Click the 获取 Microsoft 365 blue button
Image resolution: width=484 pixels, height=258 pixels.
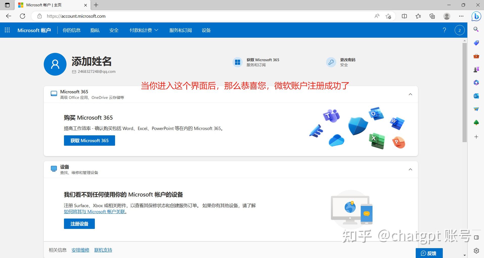click(90, 140)
